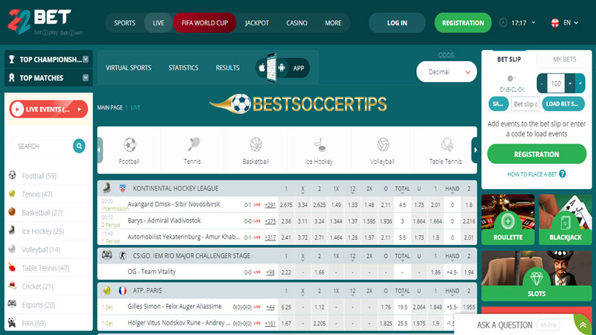Select the Basketball icon in carousel
596x335 pixels.
click(256, 144)
